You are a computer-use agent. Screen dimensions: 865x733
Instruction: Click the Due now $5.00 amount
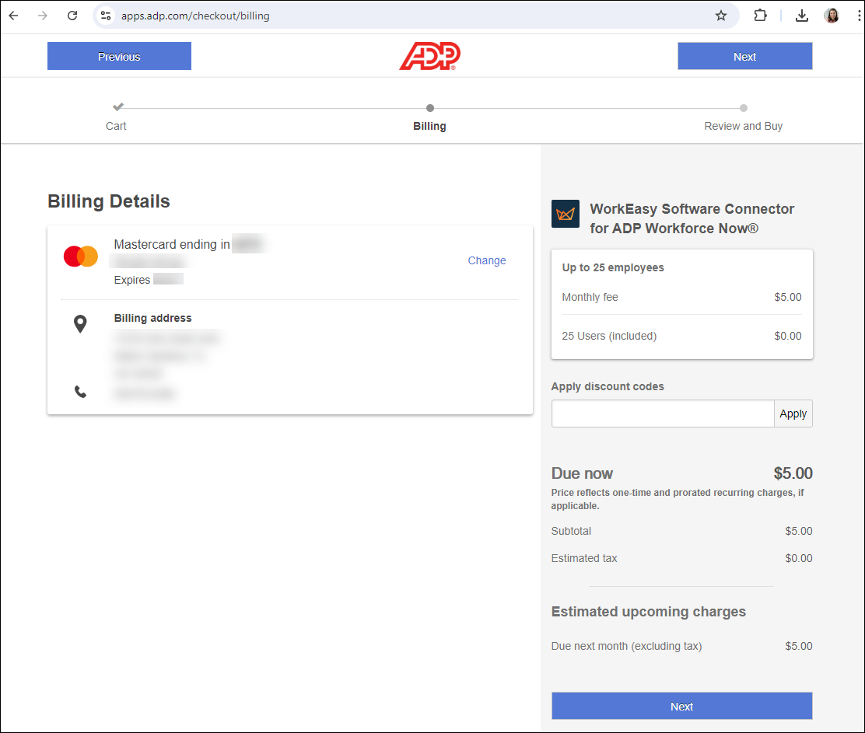[793, 473]
